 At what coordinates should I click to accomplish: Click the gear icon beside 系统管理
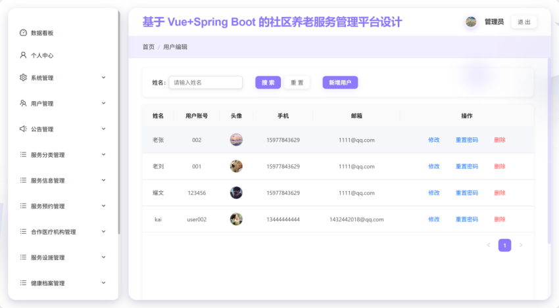pyautogui.click(x=23, y=77)
